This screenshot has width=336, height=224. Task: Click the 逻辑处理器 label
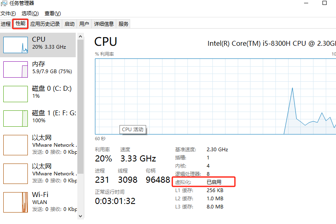pyautogui.click(x=188, y=174)
